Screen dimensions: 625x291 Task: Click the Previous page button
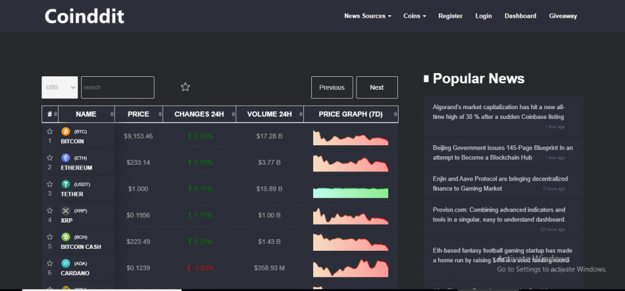coord(332,87)
